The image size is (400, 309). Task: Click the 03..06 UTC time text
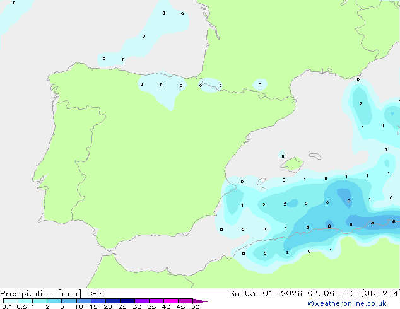[x=331, y=294]
